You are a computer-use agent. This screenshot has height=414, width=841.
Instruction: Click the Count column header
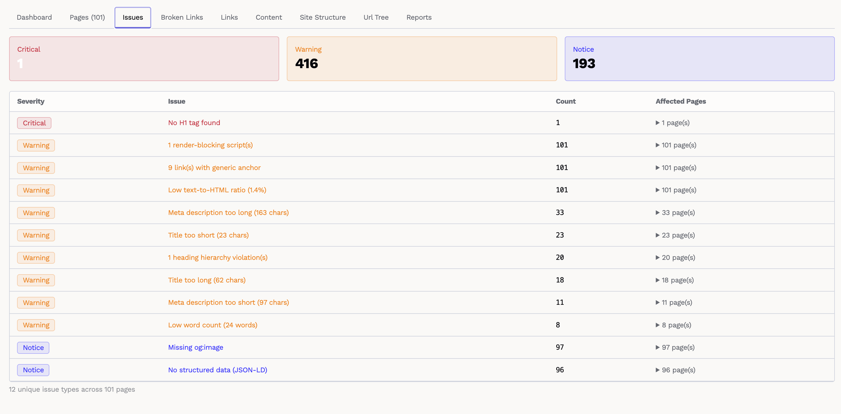click(x=565, y=102)
